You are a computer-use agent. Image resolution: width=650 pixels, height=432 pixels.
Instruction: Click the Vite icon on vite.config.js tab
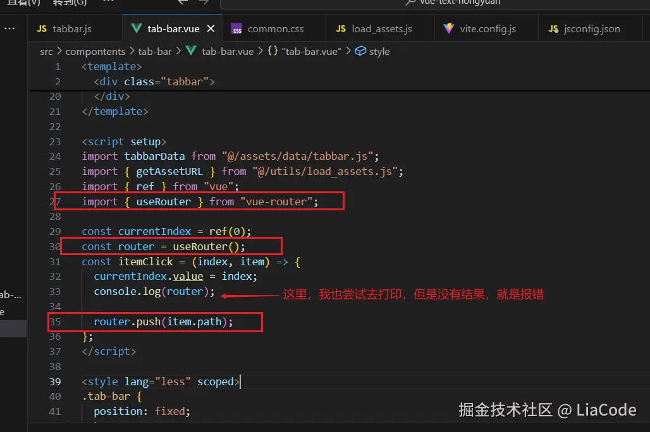448,28
